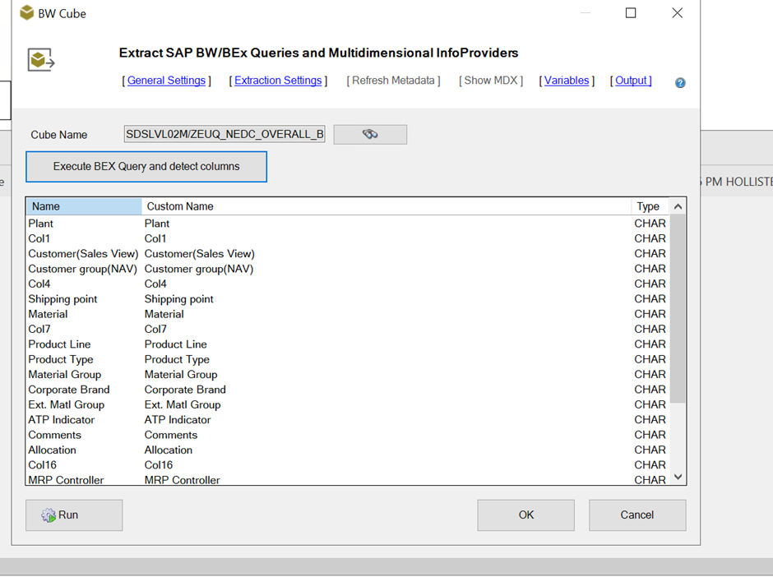This screenshot has width=773, height=577.
Task: Select Ext. Matl Group in the Name column
Action: 67,405
